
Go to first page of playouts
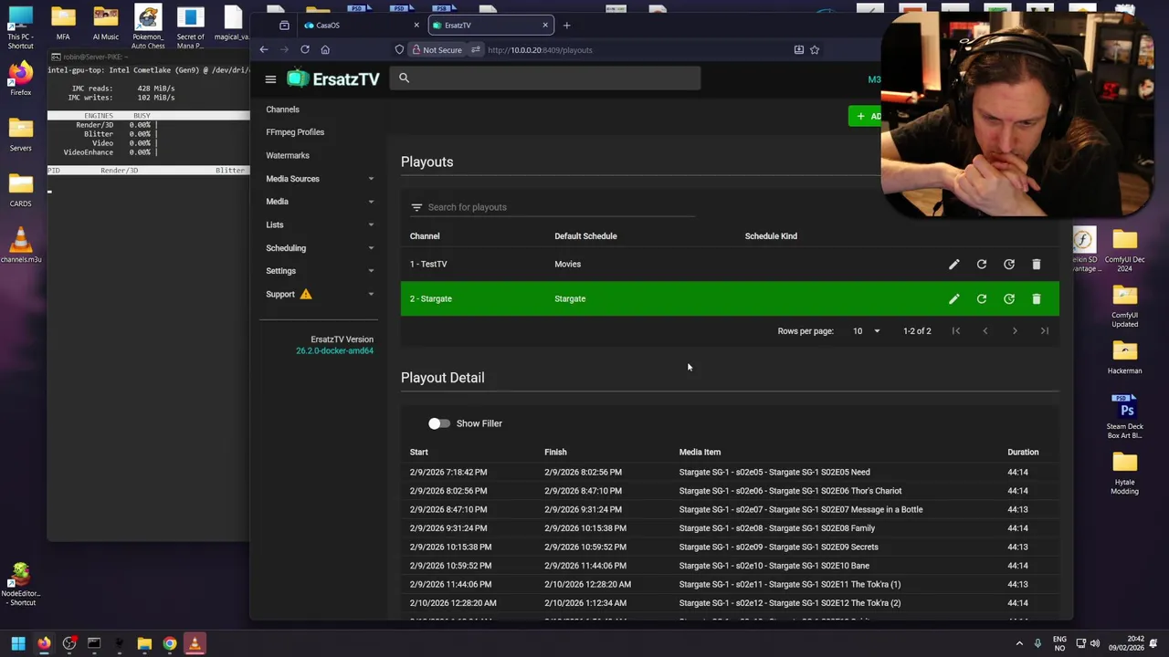[956, 331]
